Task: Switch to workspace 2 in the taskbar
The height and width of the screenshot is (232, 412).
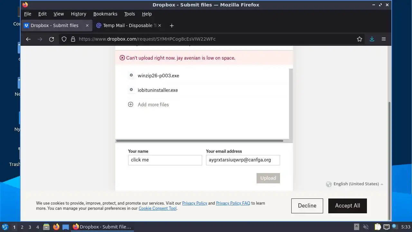Action: click(22, 227)
